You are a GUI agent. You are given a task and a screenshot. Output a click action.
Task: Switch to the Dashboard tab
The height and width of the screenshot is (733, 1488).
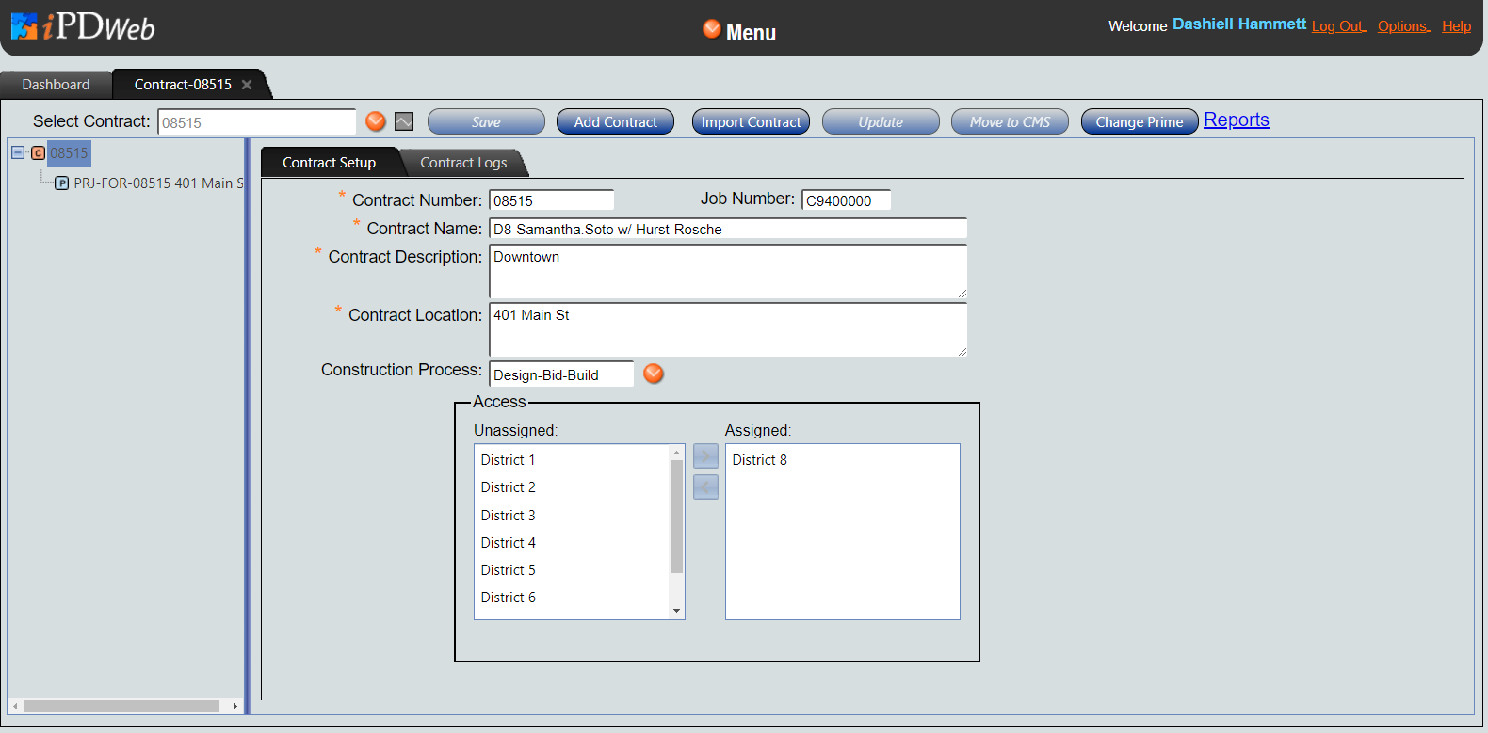click(x=56, y=85)
